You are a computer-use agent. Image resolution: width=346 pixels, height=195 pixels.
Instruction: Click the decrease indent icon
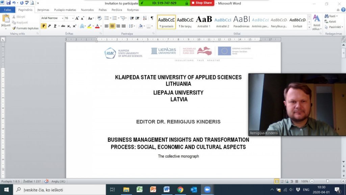point(132,18)
